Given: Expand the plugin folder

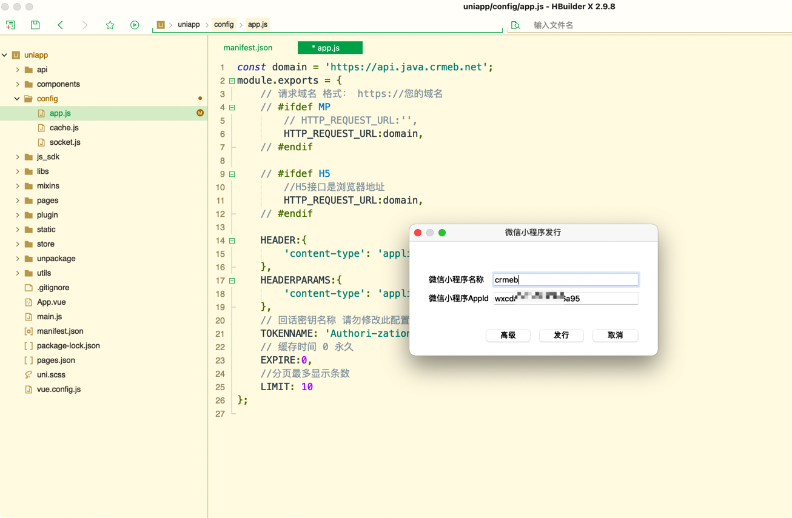Looking at the screenshot, I should pyautogui.click(x=18, y=215).
